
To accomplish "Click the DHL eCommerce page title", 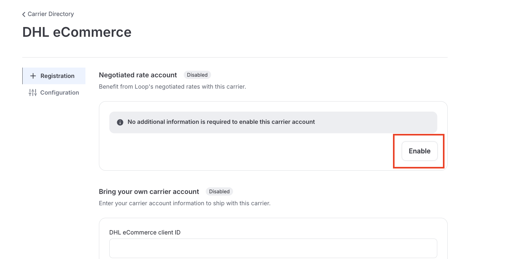I will tap(77, 32).
